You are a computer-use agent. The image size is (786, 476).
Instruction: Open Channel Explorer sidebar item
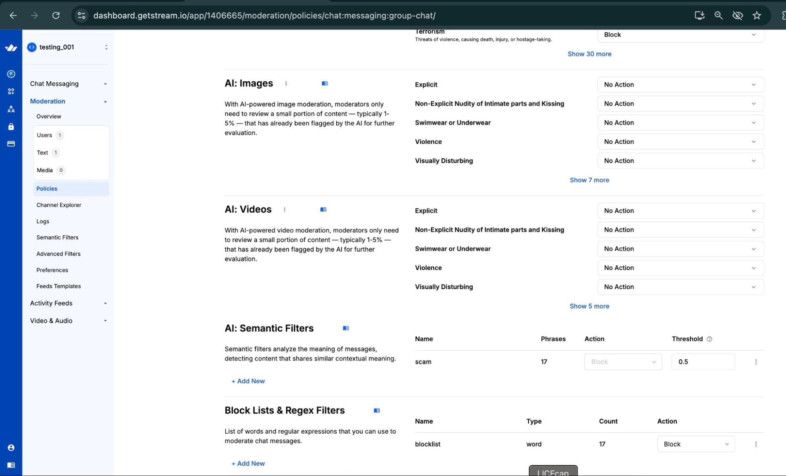pos(59,205)
